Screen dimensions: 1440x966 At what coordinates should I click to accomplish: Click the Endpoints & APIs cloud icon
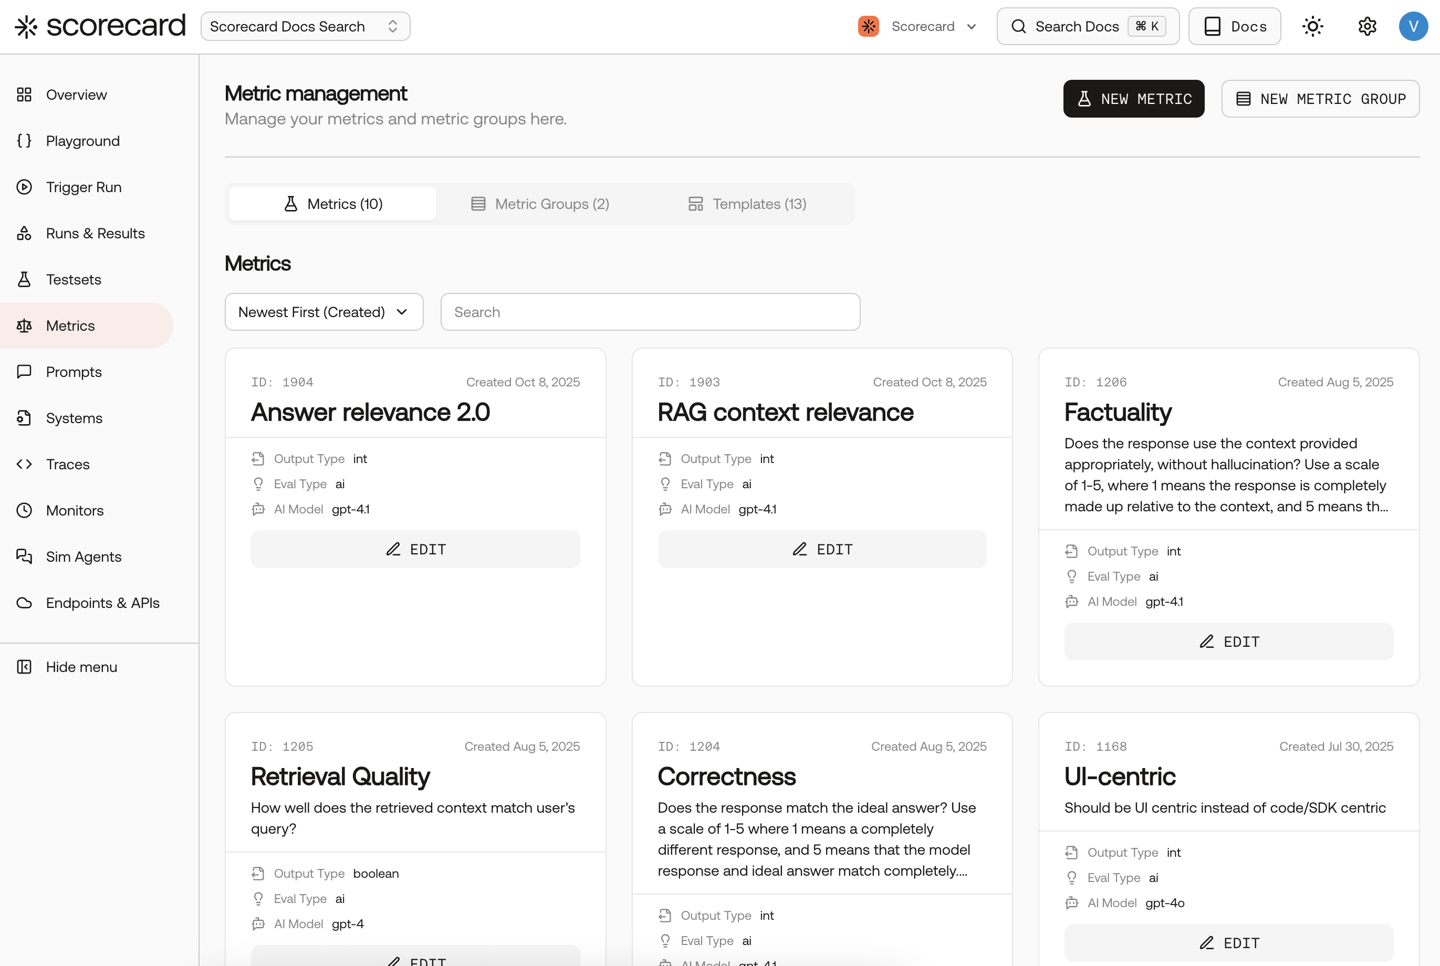pos(24,603)
